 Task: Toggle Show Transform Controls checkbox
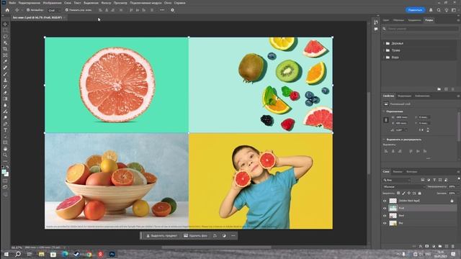coord(67,10)
